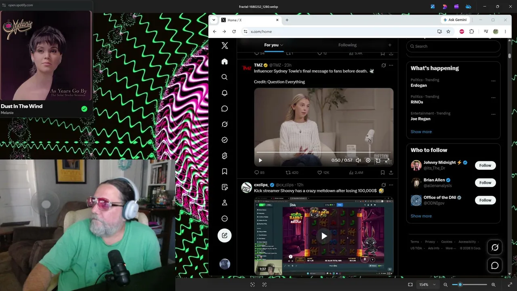Click the zoom out magnifier in Photos
517x291 pixels.
(x=446, y=285)
